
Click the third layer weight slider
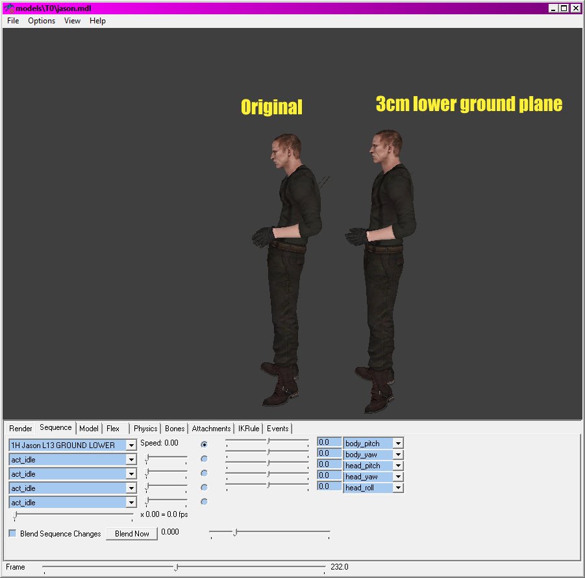point(166,472)
